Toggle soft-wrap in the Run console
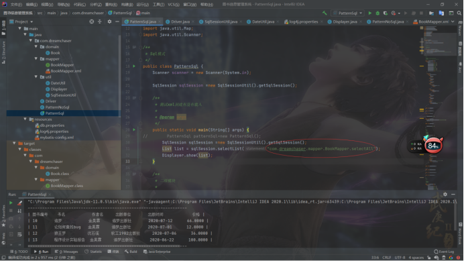The image size is (464, 261). (19, 234)
